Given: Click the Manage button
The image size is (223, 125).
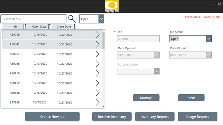Looking at the screenshot, I should pos(146,98).
